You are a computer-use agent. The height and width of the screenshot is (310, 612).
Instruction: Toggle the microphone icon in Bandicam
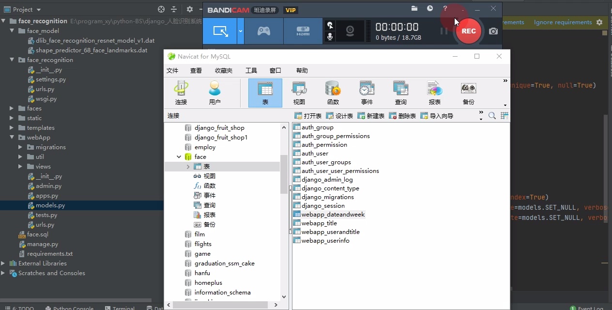pyautogui.click(x=330, y=37)
